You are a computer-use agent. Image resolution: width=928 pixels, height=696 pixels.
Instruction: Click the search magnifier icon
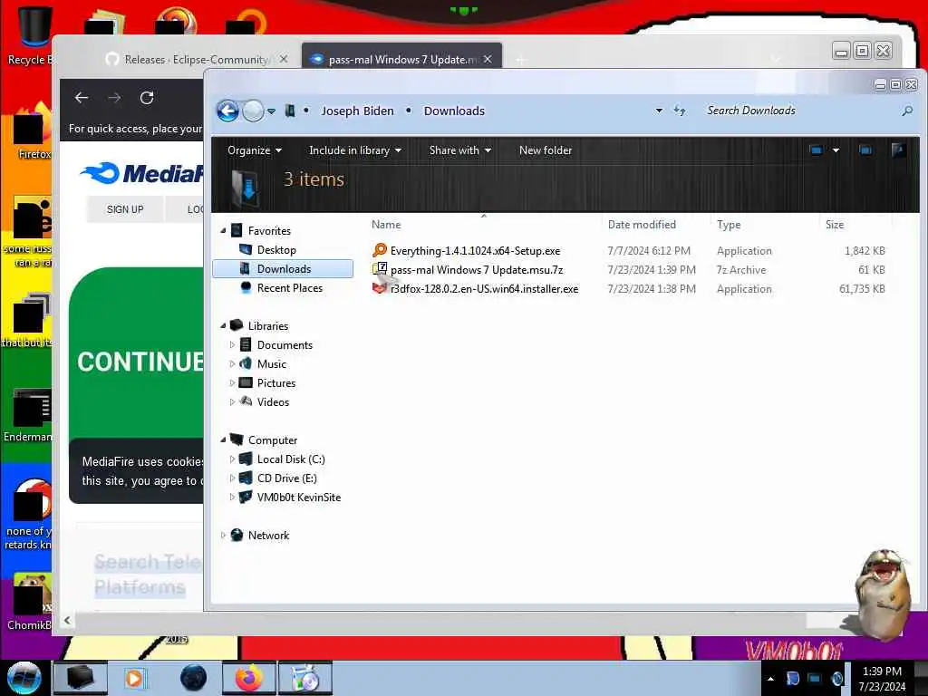(x=906, y=111)
